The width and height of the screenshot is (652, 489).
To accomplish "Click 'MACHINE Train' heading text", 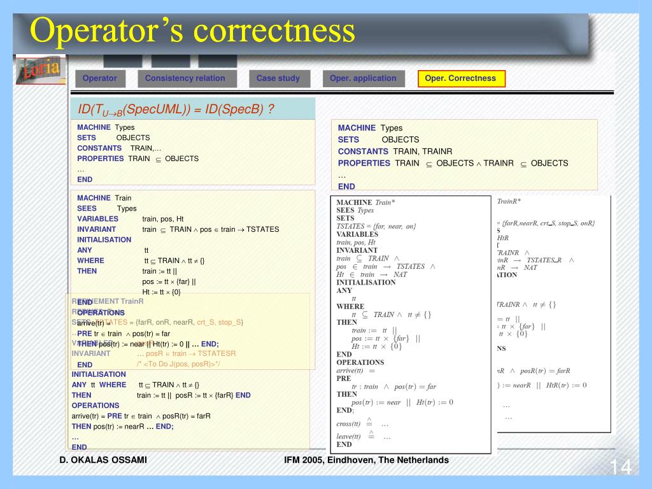I will (x=104, y=198).
